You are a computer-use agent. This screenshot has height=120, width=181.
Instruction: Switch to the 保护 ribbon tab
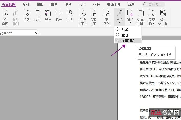[x=68, y=4]
